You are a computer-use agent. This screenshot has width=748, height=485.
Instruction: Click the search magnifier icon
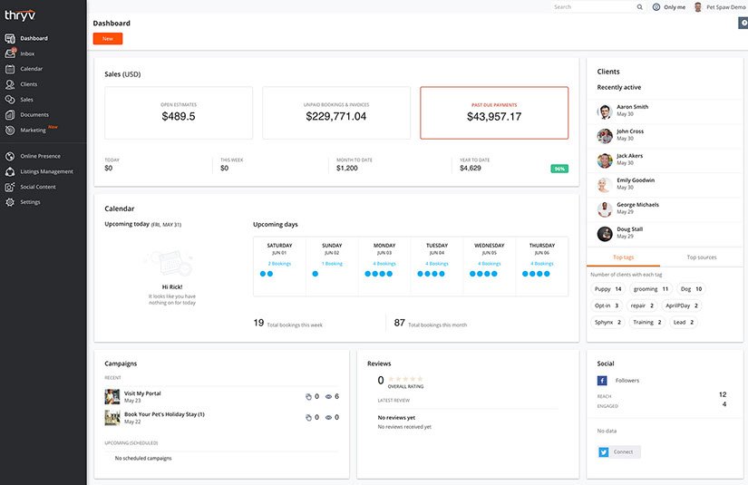(637, 7)
